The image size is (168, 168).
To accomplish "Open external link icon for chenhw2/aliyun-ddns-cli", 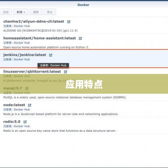I will (69, 22).
